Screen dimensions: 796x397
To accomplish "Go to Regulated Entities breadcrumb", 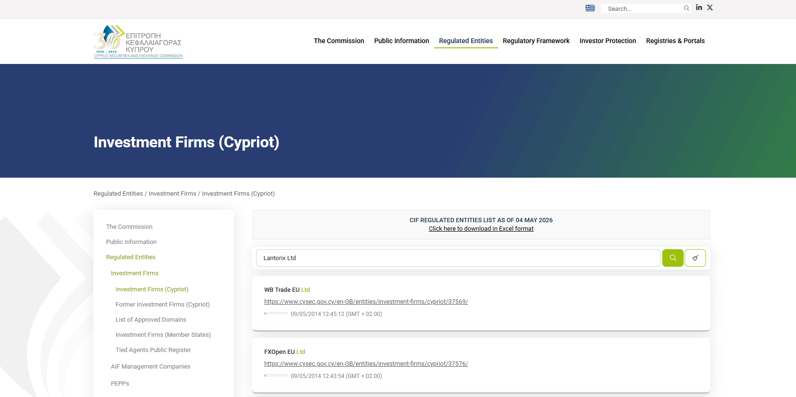I will [118, 194].
